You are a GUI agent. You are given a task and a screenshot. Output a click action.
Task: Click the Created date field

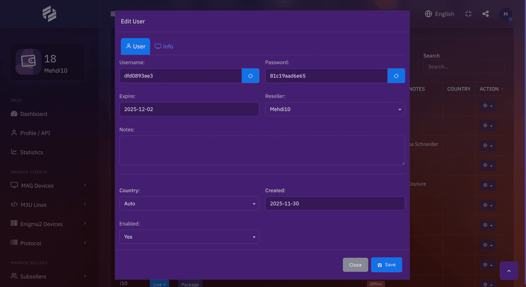point(335,203)
